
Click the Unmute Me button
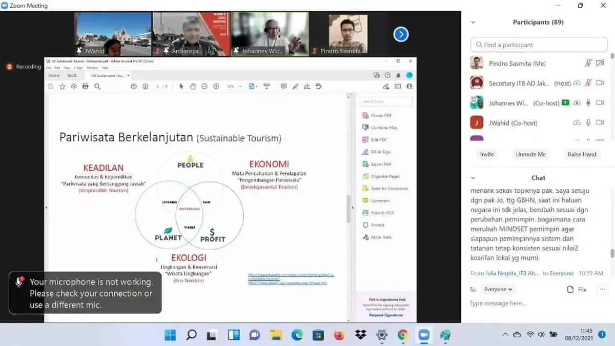point(530,154)
